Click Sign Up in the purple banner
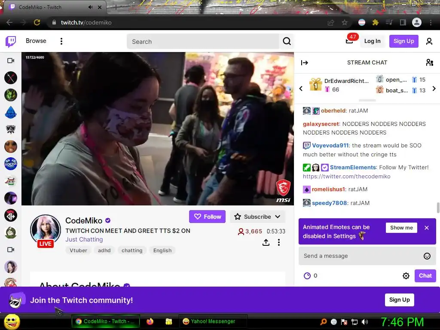The width and height of the screenshot is (440, 330). tap(399, 299)
